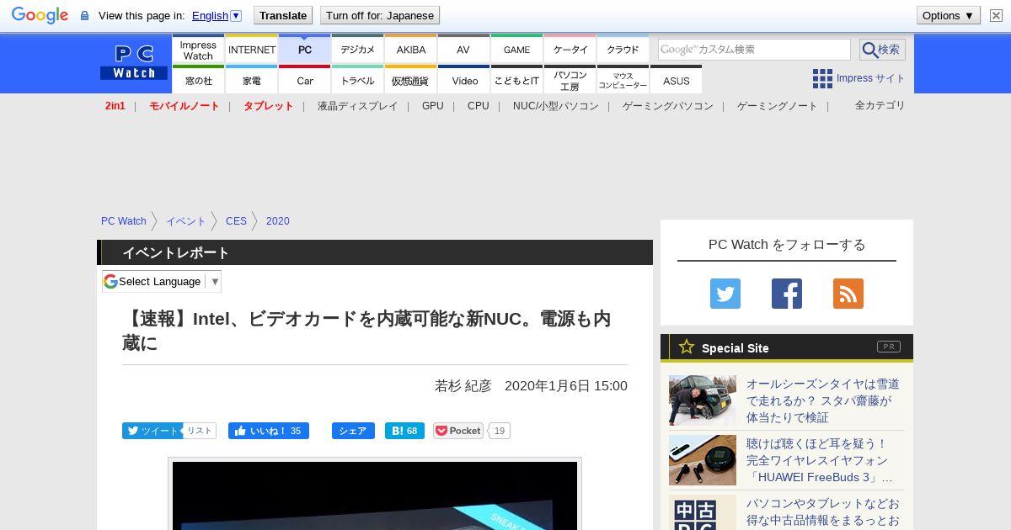Open the 仮想通貨 tab
The width and height of the screenshot is (1011, 530).
pos(411,80)
